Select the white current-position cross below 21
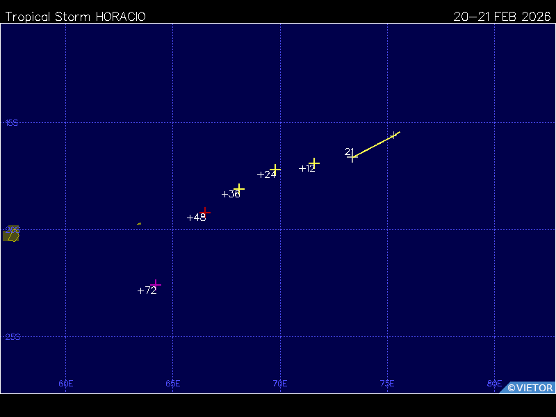The height and width of the screenshot is (417, 556). pos(352,158)
